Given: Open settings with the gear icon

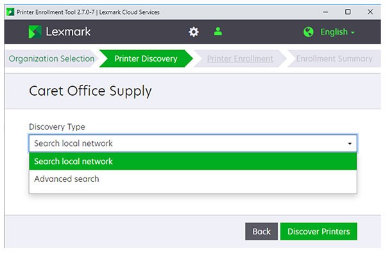Looking at the screenshot, I should [x=194, y=32].
